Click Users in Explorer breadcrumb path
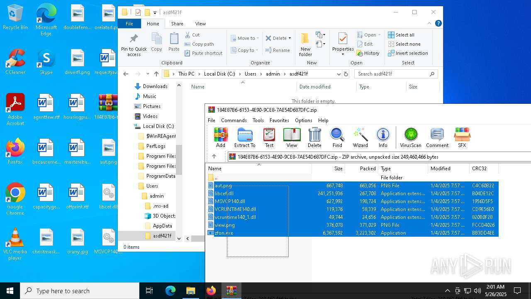The width and height of the screenshot is (531, 299). (251, 74)
